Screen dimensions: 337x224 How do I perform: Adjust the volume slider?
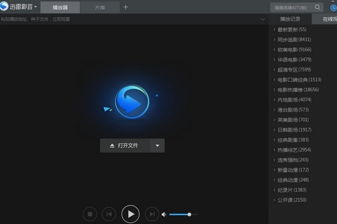point(183,214)
